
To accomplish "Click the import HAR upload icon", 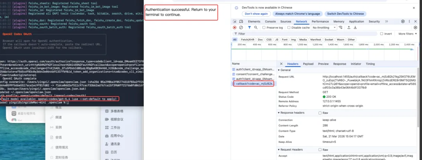I will tap(349, 28).
